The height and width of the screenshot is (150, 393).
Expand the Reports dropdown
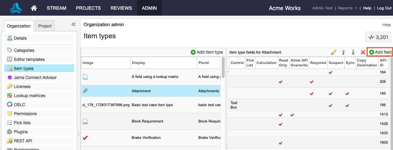(348, 8)
